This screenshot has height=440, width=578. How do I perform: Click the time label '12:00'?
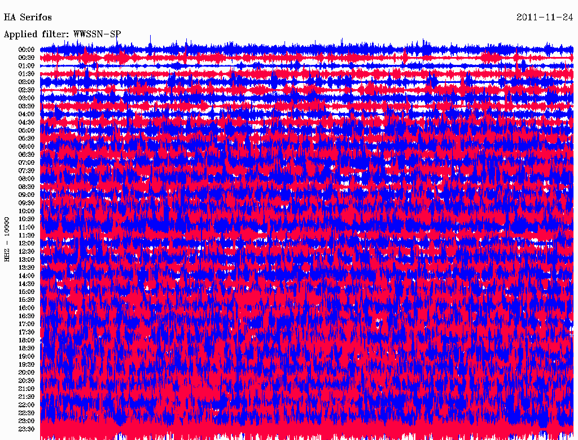pos(27,244)
